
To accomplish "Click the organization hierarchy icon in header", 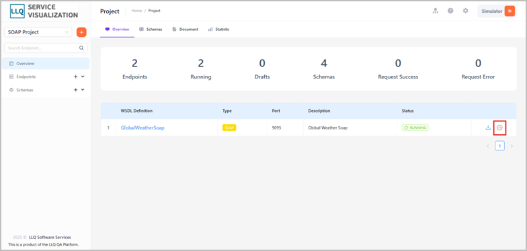I will 436,11.
